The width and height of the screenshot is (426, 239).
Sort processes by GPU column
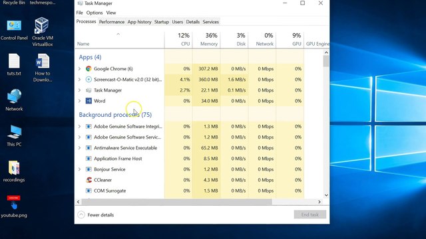[x=290, y=40]
